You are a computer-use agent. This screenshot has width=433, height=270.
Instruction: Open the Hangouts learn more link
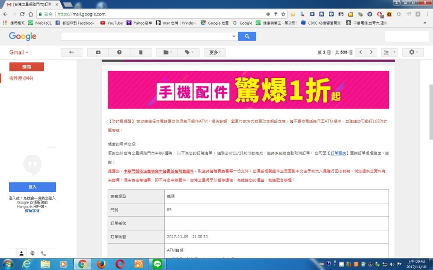[32, 211]
